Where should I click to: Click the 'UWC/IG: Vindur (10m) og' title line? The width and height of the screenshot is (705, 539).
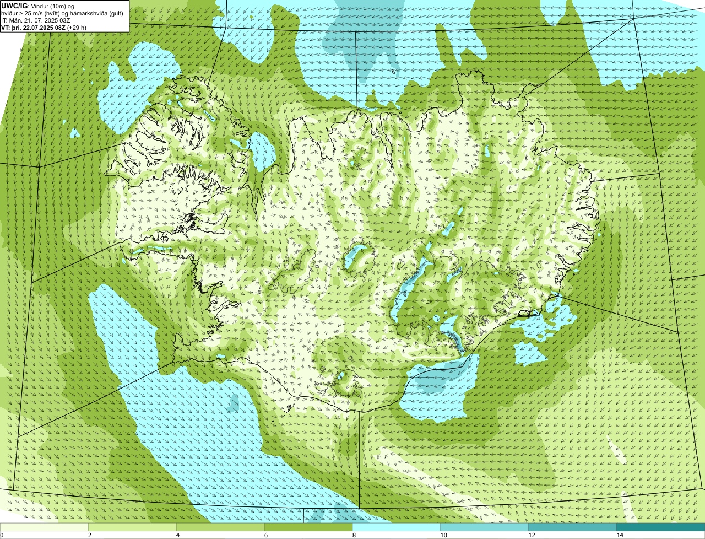pos(37,6)
